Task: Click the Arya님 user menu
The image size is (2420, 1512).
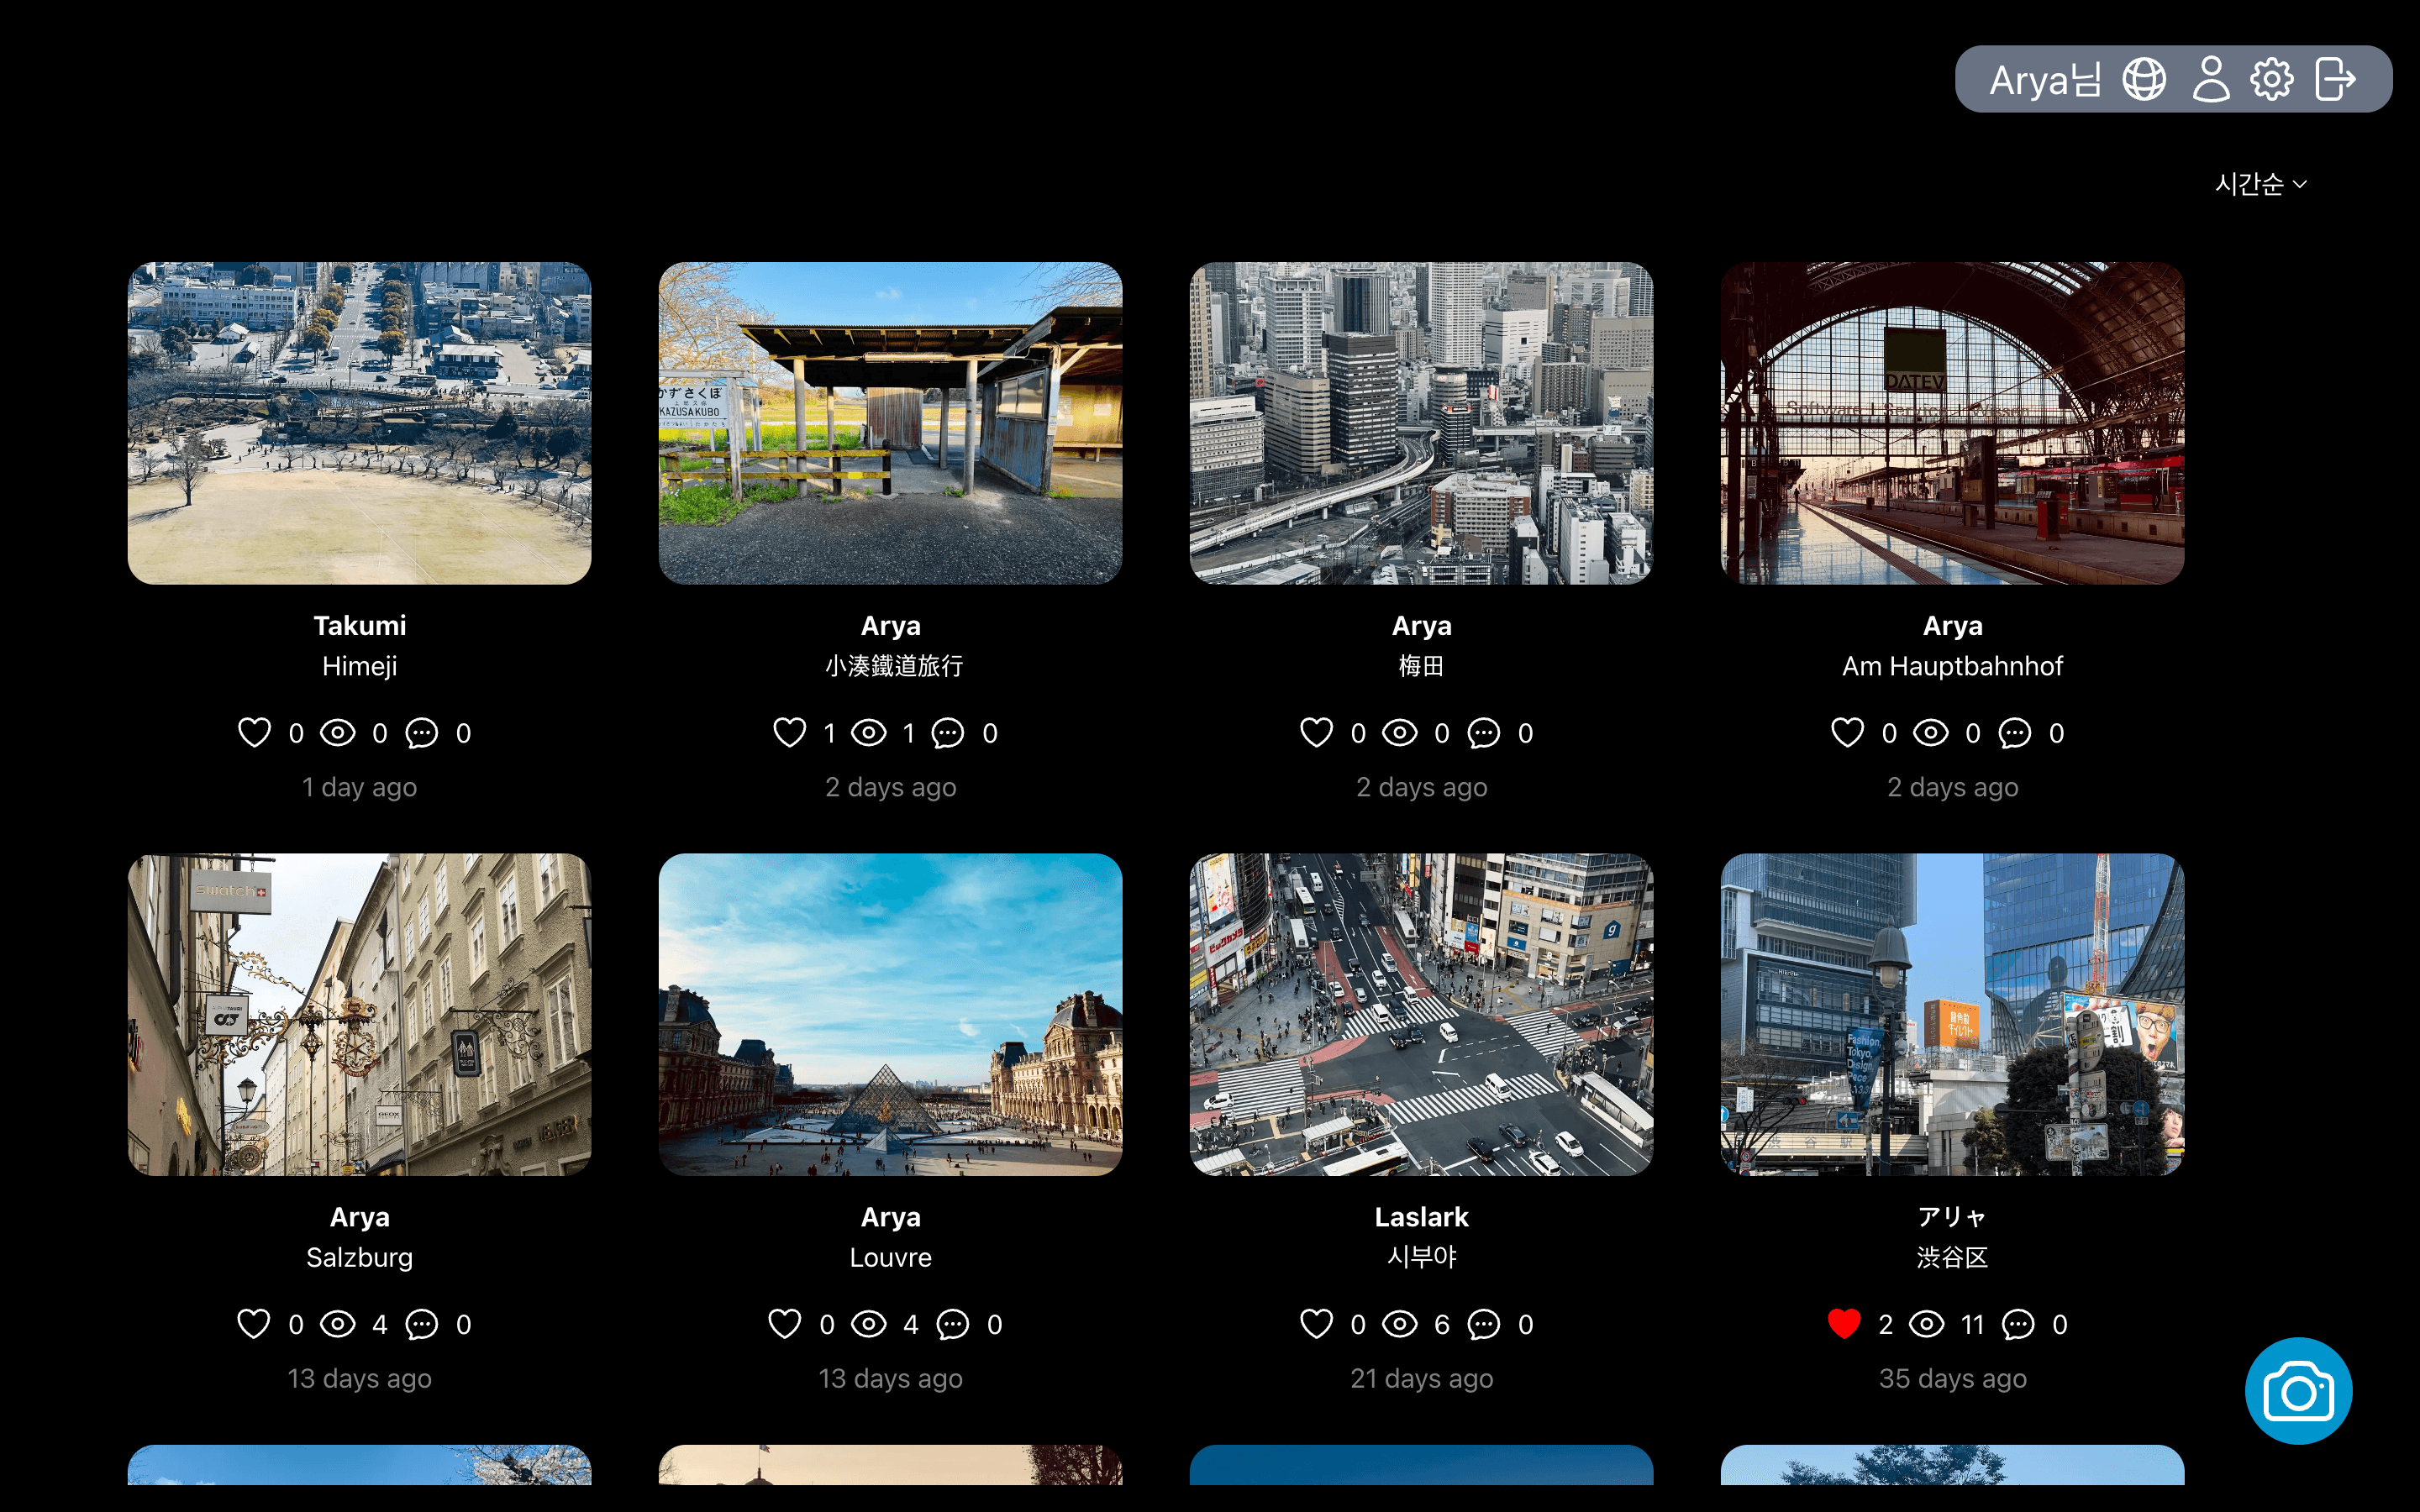Action: [2045, 79]
